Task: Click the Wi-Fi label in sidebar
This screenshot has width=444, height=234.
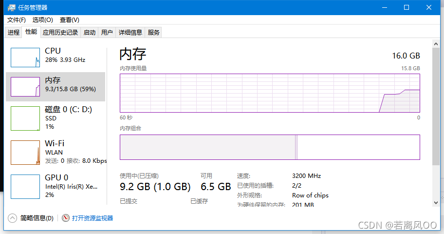Action: 55,143
